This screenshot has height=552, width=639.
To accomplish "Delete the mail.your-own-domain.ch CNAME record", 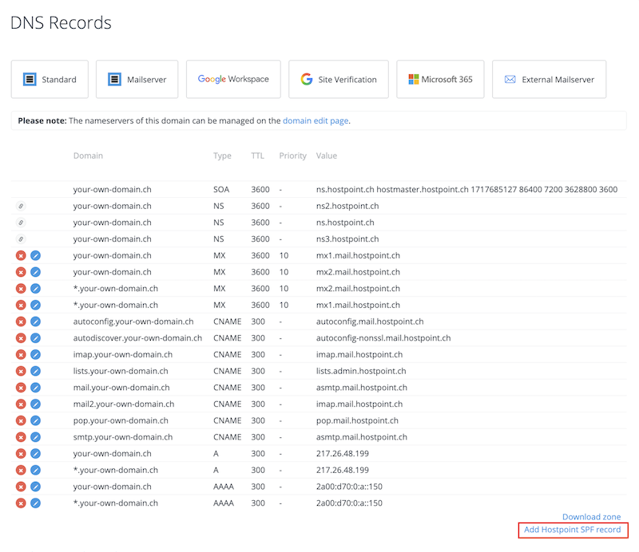I will [21, 388].
